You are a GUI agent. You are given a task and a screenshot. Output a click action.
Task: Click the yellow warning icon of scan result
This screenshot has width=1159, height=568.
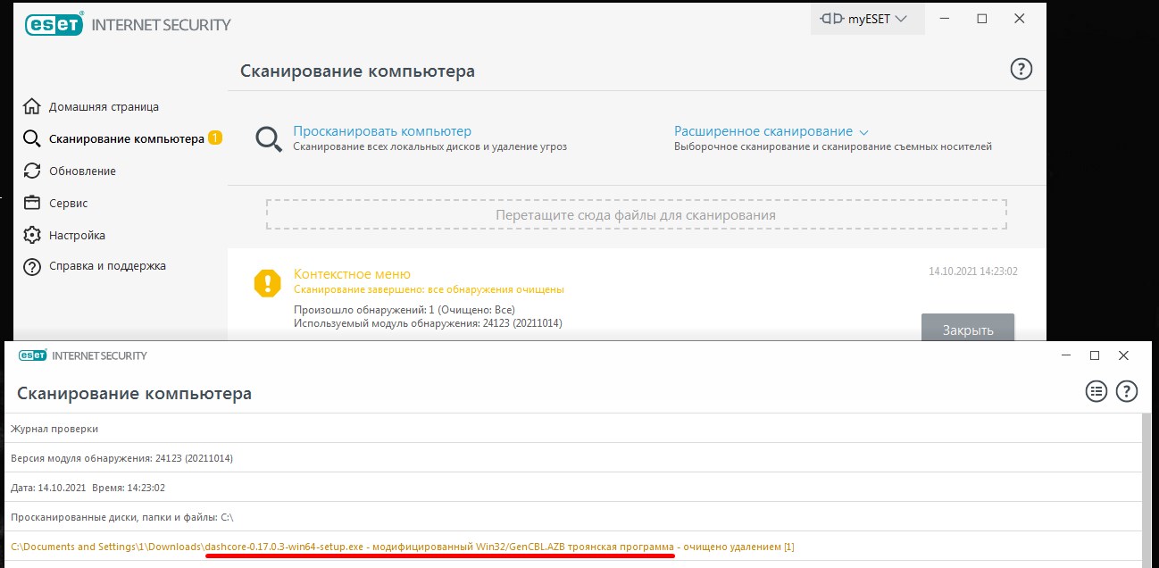268,283
